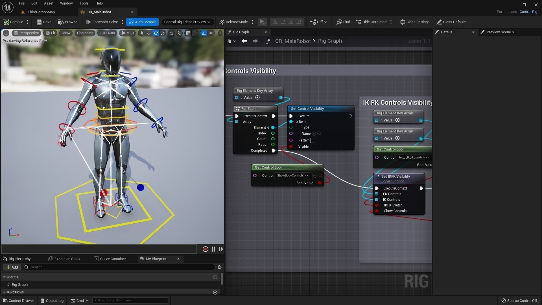Click the record button below viewport
Viewport: 542px width, 305px height.
click(x=205, y=249)
